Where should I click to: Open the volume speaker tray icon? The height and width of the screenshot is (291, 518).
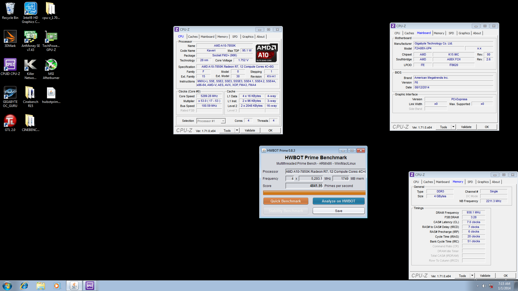(x=484, y=286)
